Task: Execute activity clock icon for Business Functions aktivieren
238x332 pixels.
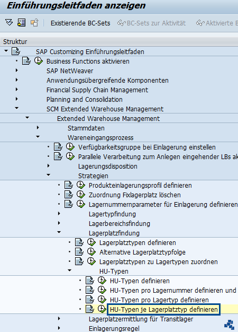Action: [x=39, y=61]
